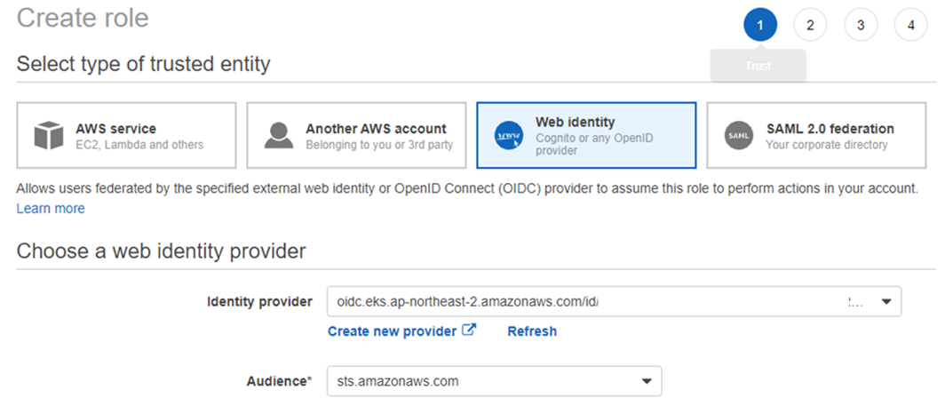Jump to wizard step 4
This screenshot has width=945, height=406.
point(910,25)
